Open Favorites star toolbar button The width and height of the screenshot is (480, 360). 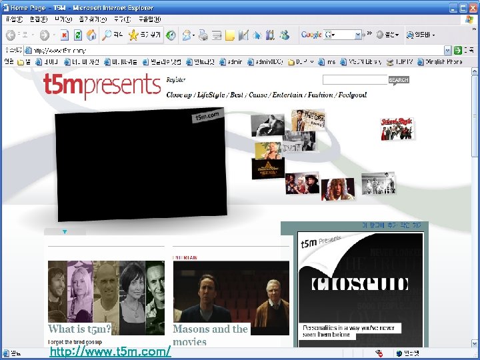(x=145, y=35)
